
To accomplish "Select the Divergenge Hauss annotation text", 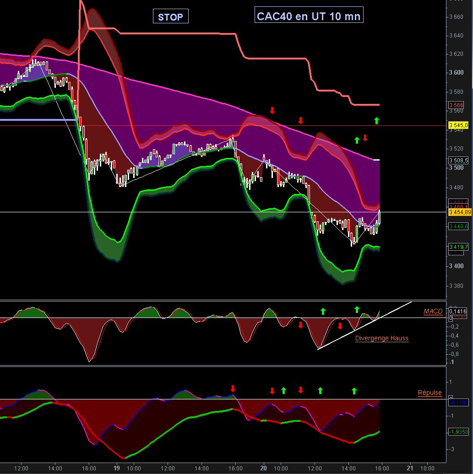I will (381, 338).
